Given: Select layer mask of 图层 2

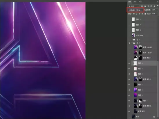Looking at the screenshot, I should (140, 101).
